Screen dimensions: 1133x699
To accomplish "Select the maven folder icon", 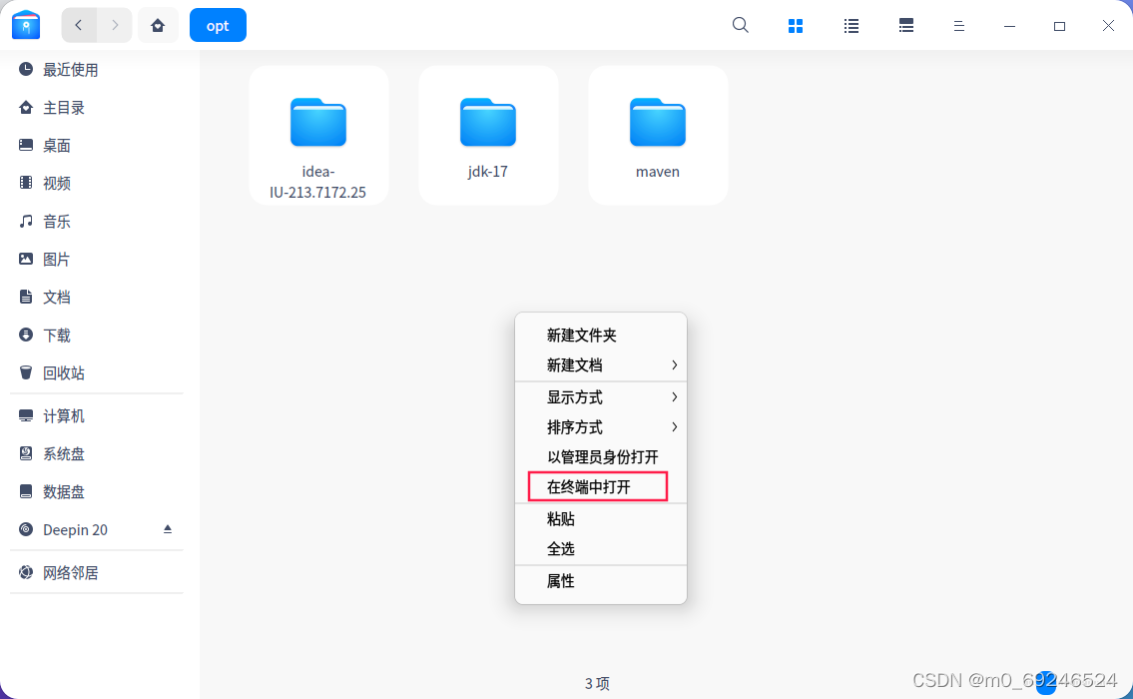I will (658, 122).
